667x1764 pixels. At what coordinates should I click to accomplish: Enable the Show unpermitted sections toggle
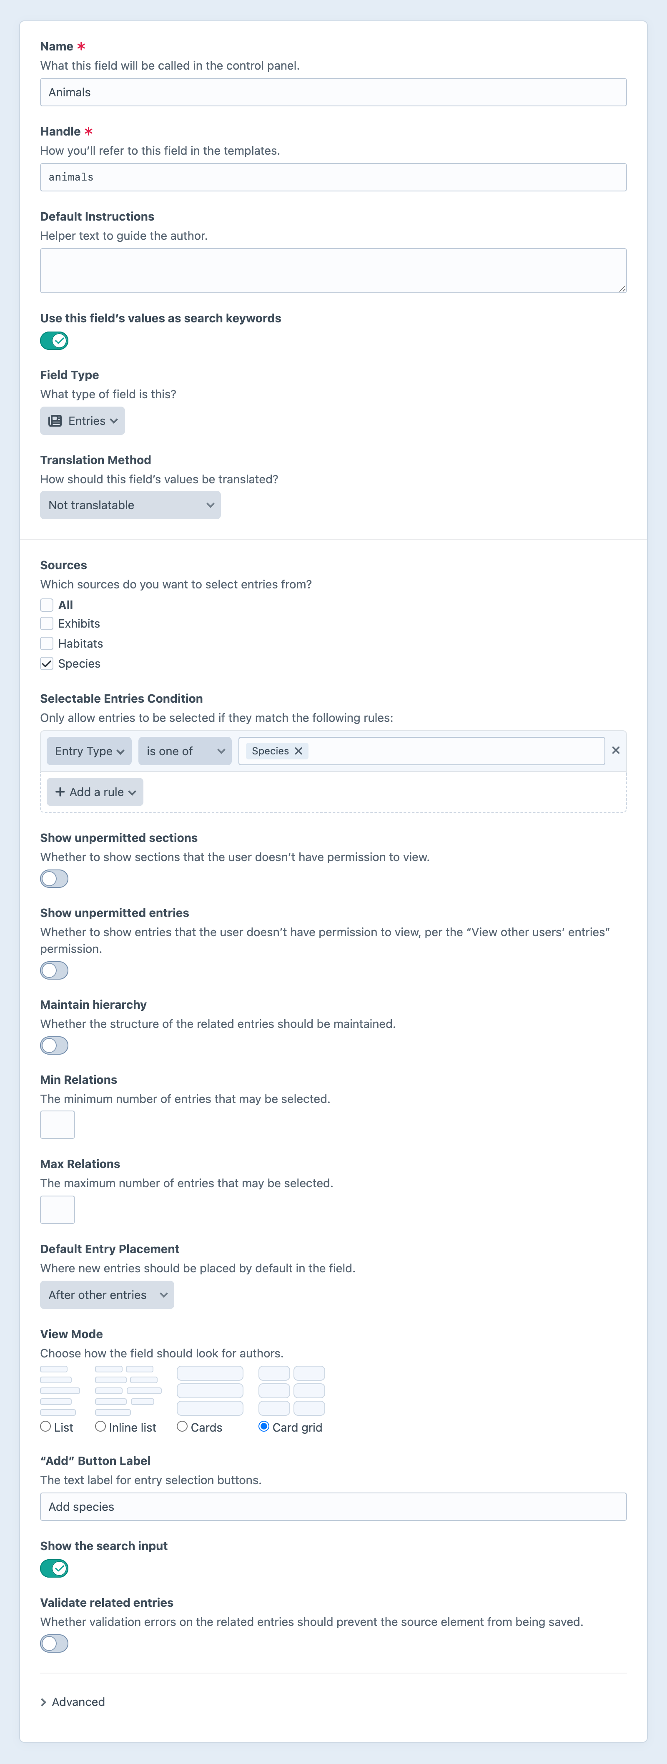(54, 879)
